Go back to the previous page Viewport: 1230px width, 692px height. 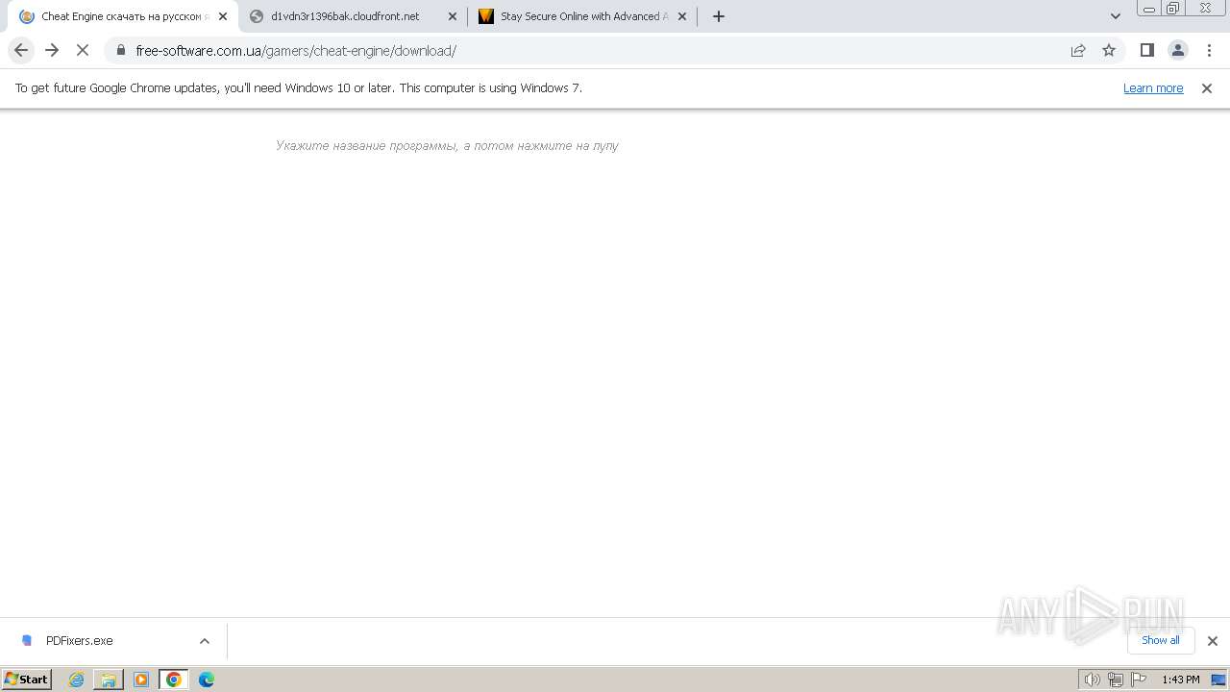(x=21, y=50)
